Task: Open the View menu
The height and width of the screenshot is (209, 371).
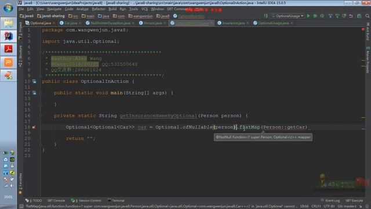Action: 40,9
